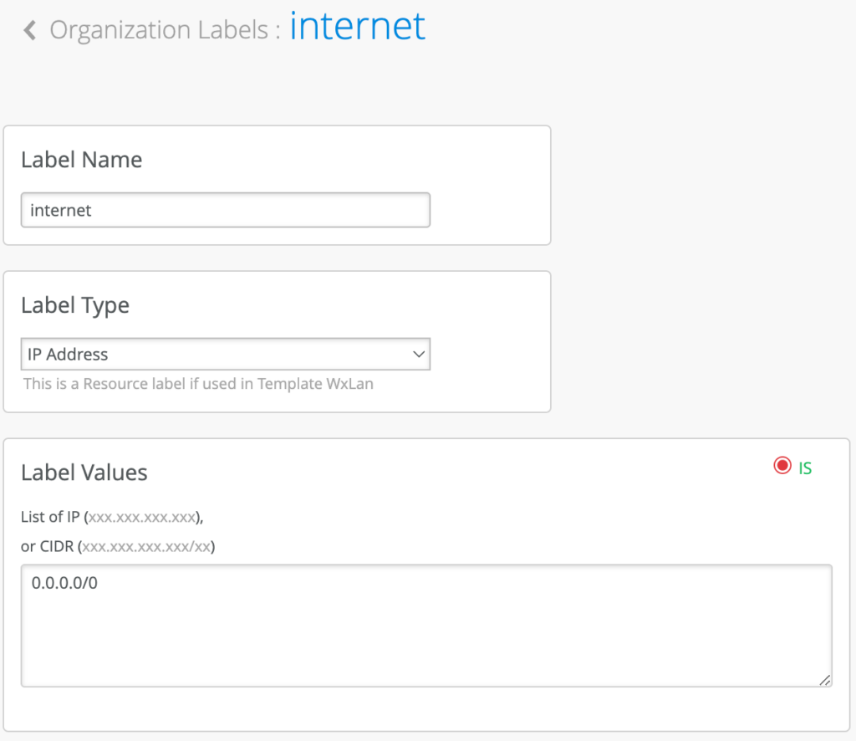Click the internet title link
The width and height of the screenshot is (856, 741).
[x=357, y=26]
